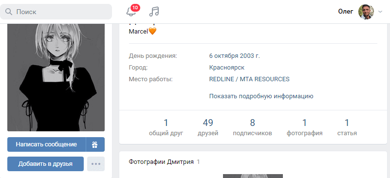This screenshot has width=390, height=178.
Task: Open the 1 статья counter
Action: click(347, 127)
